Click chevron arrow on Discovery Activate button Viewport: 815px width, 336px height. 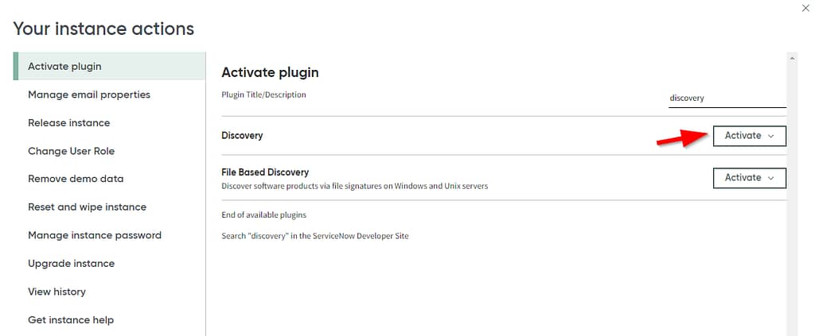tap(771, 136)
